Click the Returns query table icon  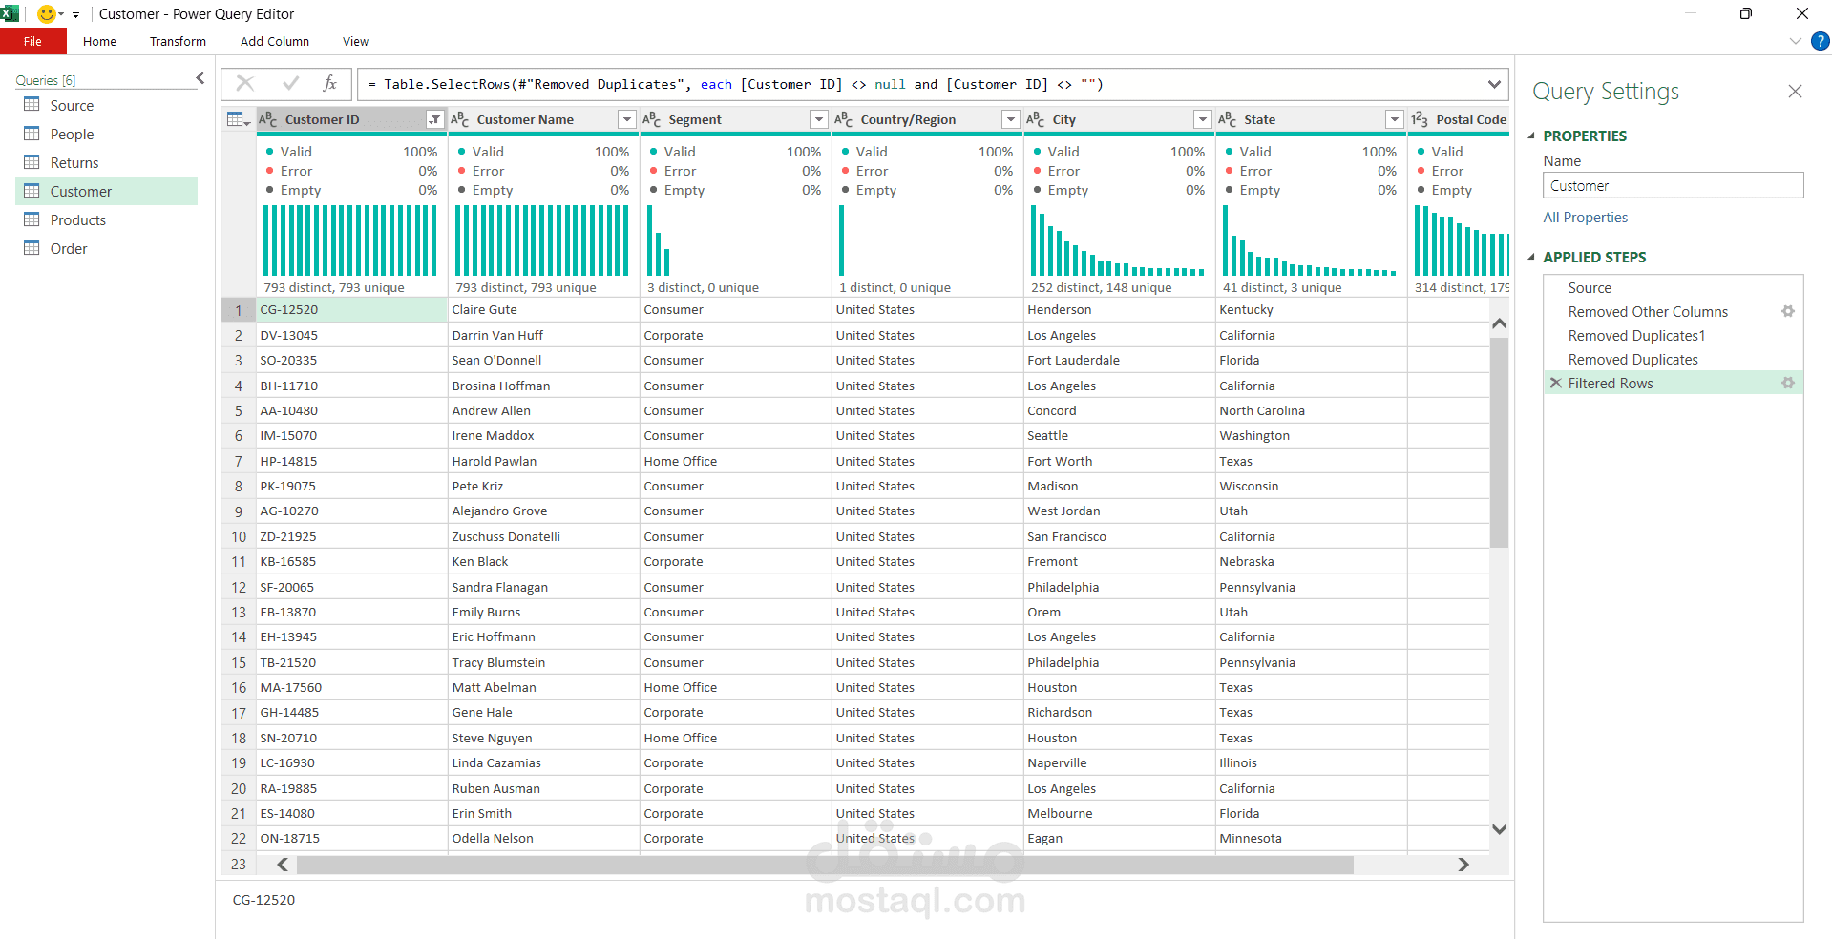click(32, 162)
